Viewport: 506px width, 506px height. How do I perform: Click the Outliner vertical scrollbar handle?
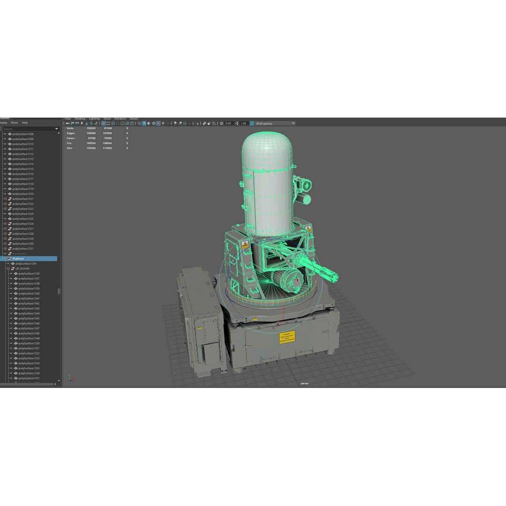click(x=59, y=291)
